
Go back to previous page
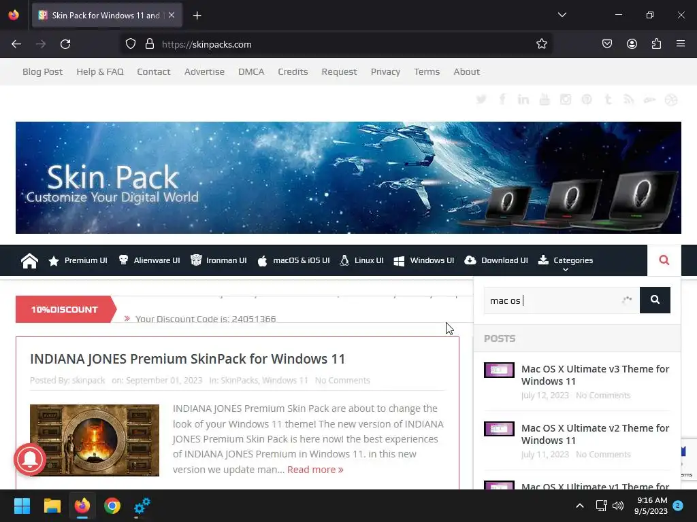click(x=16, y=44)
